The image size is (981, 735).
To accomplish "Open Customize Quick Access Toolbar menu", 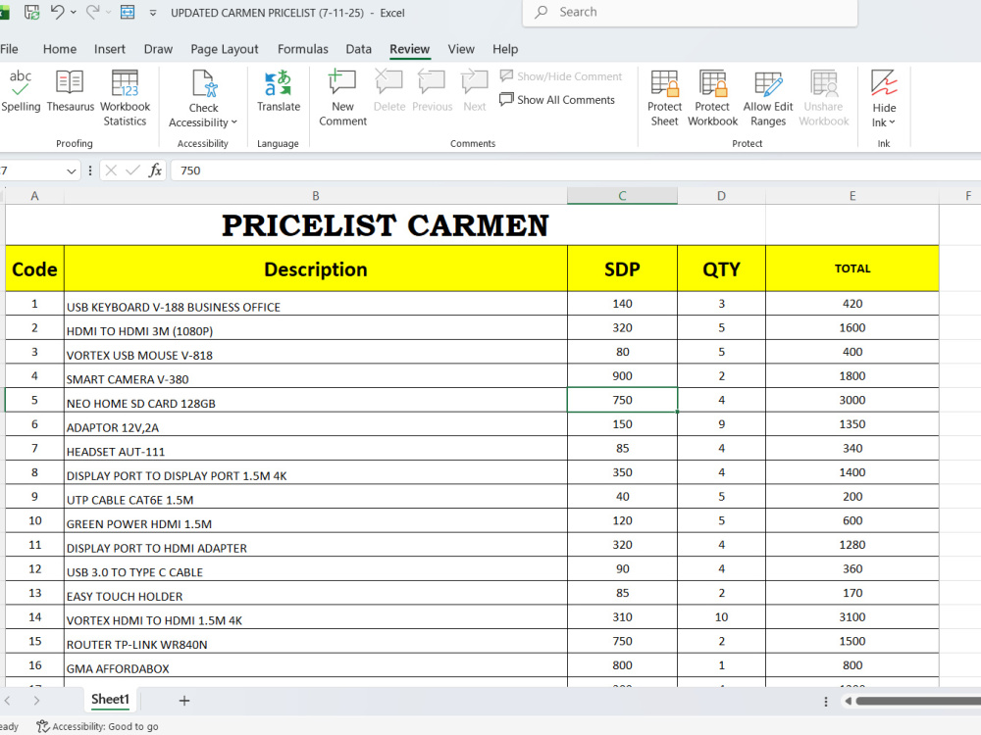I will pos(153,13).
